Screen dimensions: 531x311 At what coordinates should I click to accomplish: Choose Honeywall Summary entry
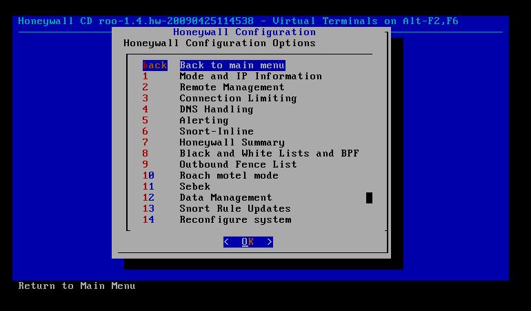(232, 142)
